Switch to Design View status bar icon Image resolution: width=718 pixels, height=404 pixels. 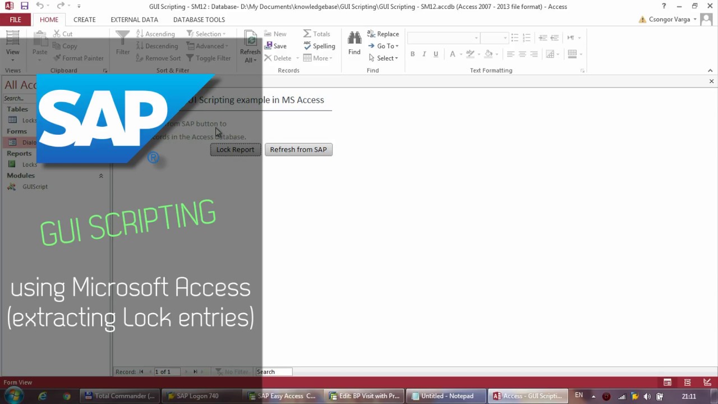tap(707, 382)
